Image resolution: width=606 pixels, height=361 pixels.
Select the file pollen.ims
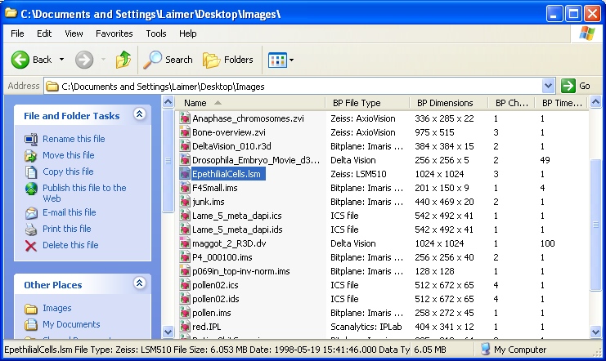212,313
